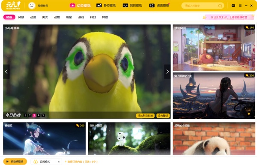Click the keyword search input field
Viewport: 257px width, 165px height.
pyautogui.click(x=201, y=6)
